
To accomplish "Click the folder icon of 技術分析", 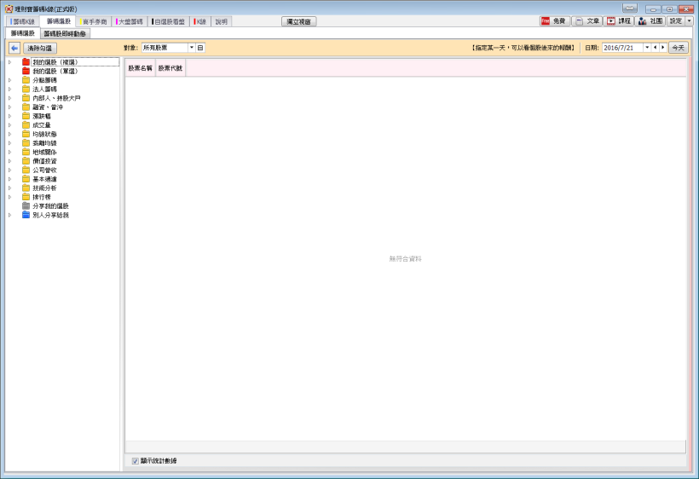I will tap(26, 188).
